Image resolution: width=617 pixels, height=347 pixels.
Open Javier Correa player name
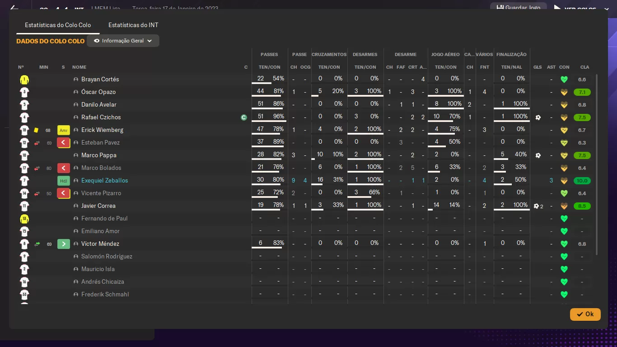[x=98, y=206]
